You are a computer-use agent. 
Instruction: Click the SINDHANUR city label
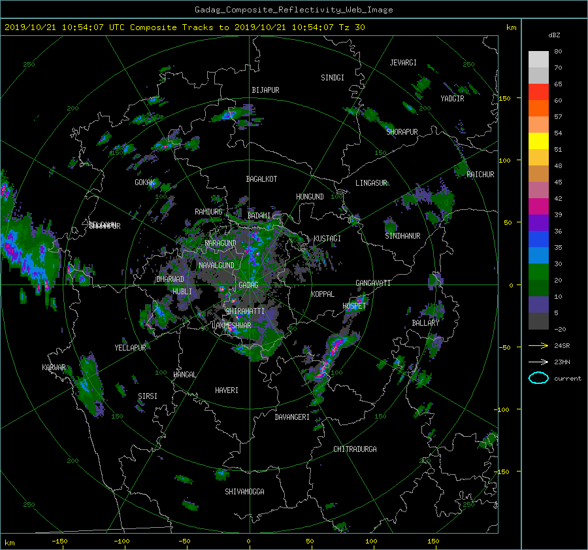[402, 236]
